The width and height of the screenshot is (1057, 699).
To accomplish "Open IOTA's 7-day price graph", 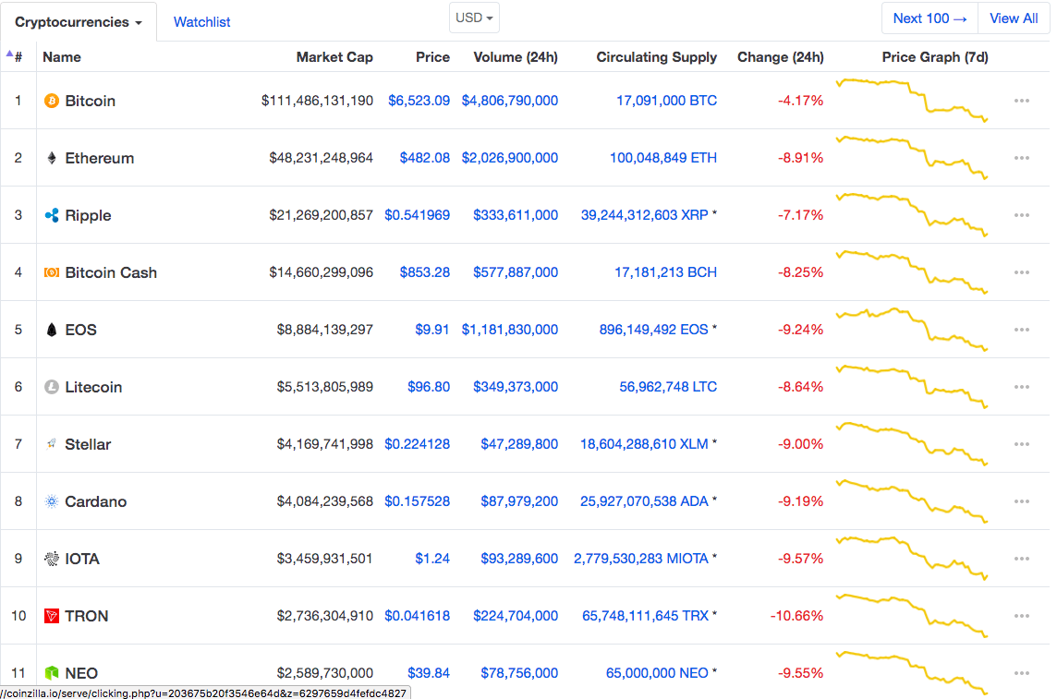I will [x=911, y=559].
